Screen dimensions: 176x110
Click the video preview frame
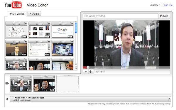126,44
